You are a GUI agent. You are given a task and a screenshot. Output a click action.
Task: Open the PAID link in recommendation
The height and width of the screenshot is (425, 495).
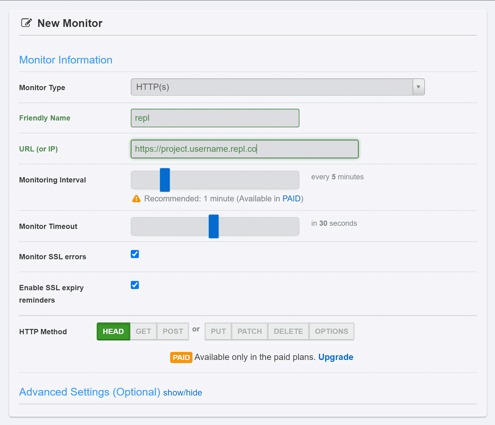point(291,199)
